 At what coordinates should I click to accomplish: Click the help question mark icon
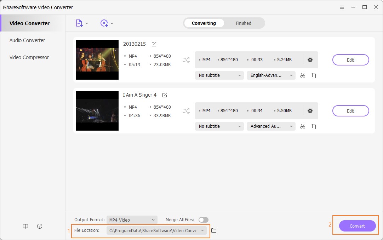[x=39, y=226]
